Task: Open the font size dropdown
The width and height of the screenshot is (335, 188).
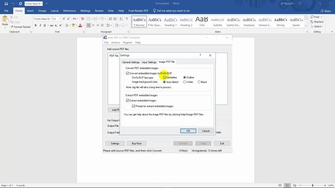Action: (60, 19)
